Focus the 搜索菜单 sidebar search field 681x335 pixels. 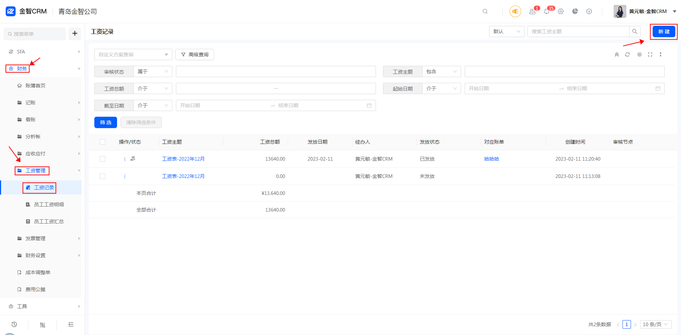coord(35,34)
